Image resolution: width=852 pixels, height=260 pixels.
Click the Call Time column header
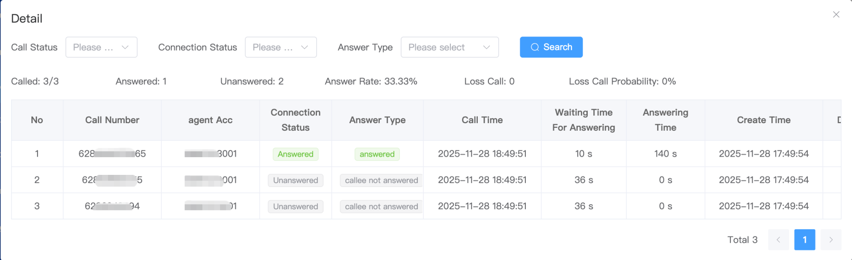click(x=482, y=120)
